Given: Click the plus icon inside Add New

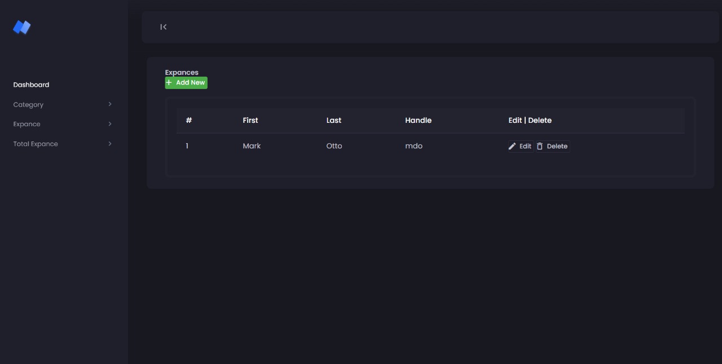Looking at the screenshot, I should point(169,82).
